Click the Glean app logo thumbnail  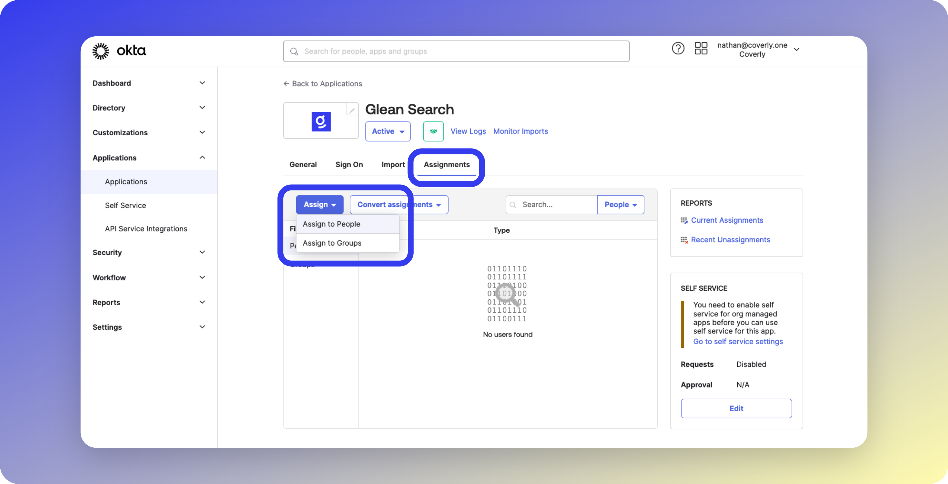point(321,122)
